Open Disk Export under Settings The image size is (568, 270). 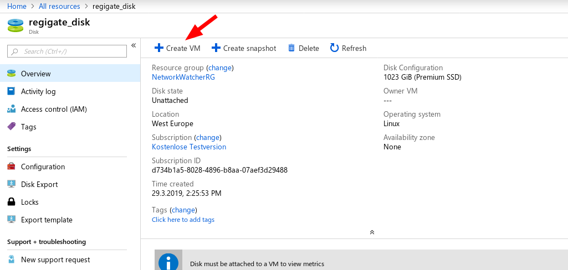70,184
